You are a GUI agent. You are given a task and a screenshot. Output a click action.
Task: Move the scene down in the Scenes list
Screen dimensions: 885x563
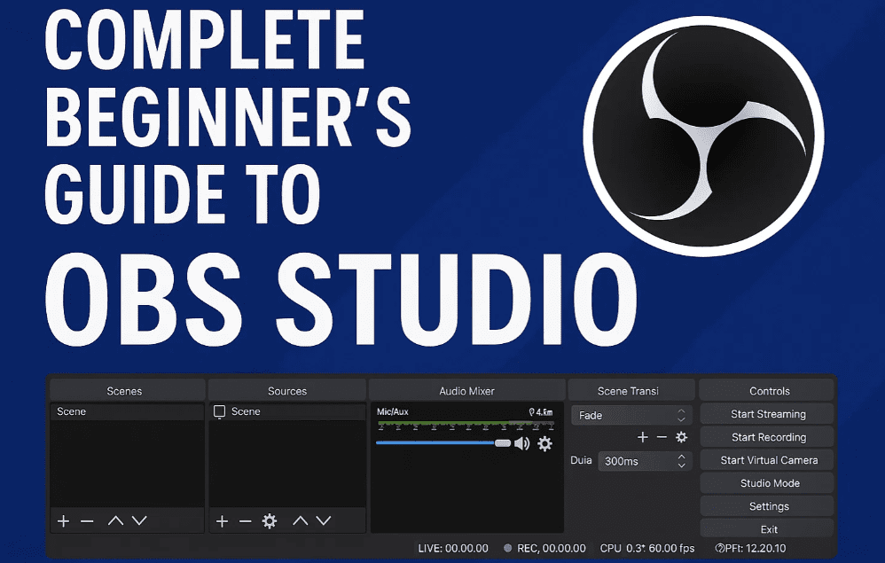pyautogui.click(x=139, y=521)
